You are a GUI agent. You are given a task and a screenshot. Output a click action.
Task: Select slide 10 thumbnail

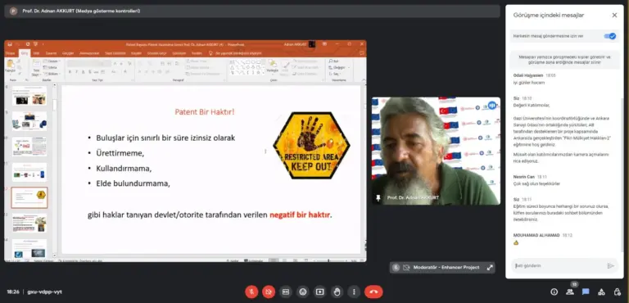click(x=29, y=147)
